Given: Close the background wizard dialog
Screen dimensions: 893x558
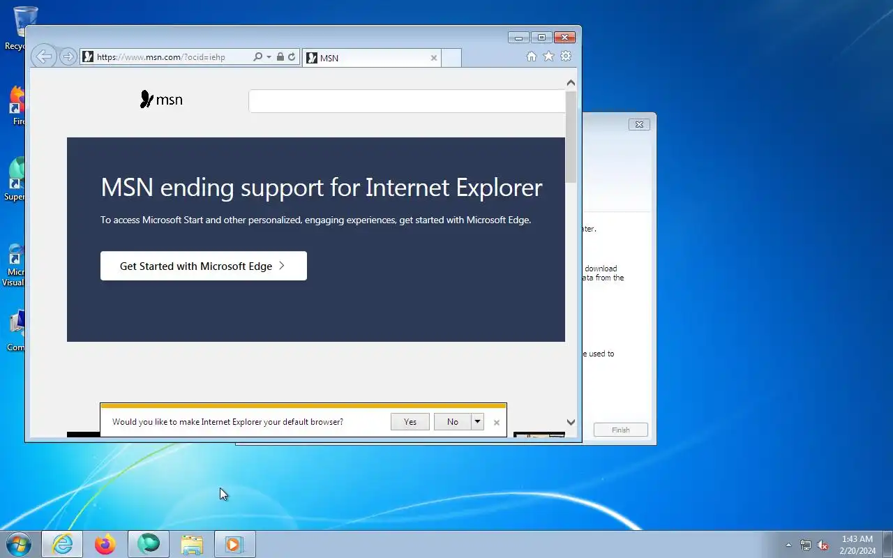Looking at the screenshot, I should click(639, 124).
